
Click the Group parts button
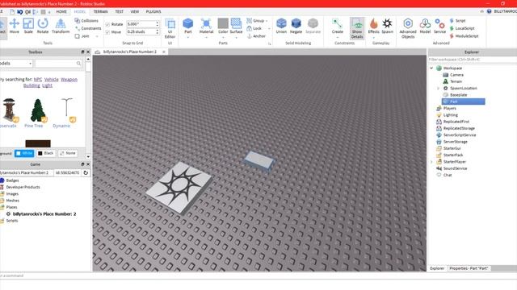[x=255, y=21]
